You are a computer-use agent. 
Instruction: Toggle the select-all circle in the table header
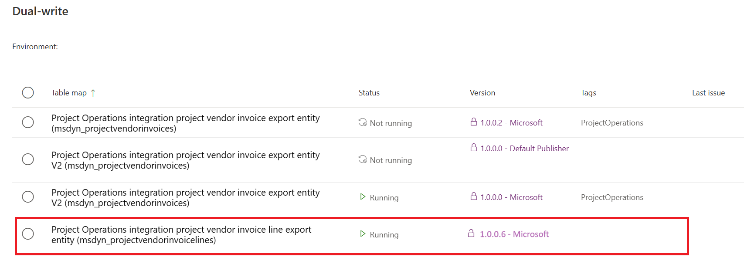(28, 93)
